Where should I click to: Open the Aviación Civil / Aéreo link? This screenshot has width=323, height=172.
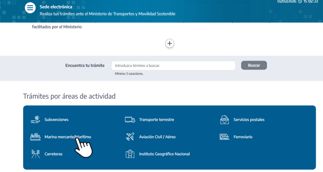pos(157,137)
